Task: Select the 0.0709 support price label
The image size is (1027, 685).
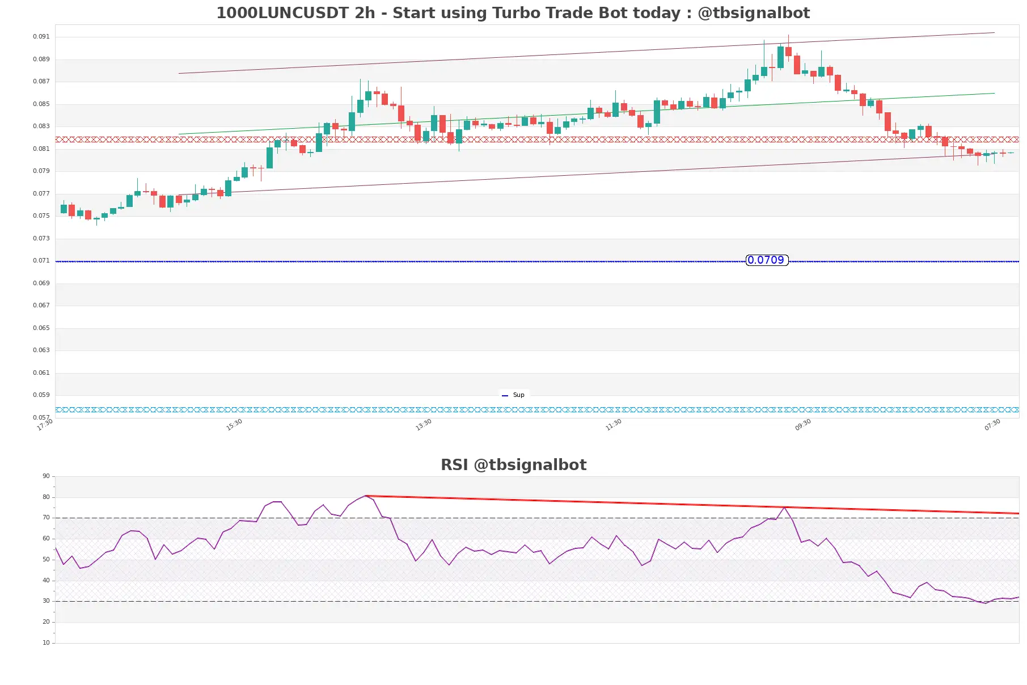Action: coord(767,260)
